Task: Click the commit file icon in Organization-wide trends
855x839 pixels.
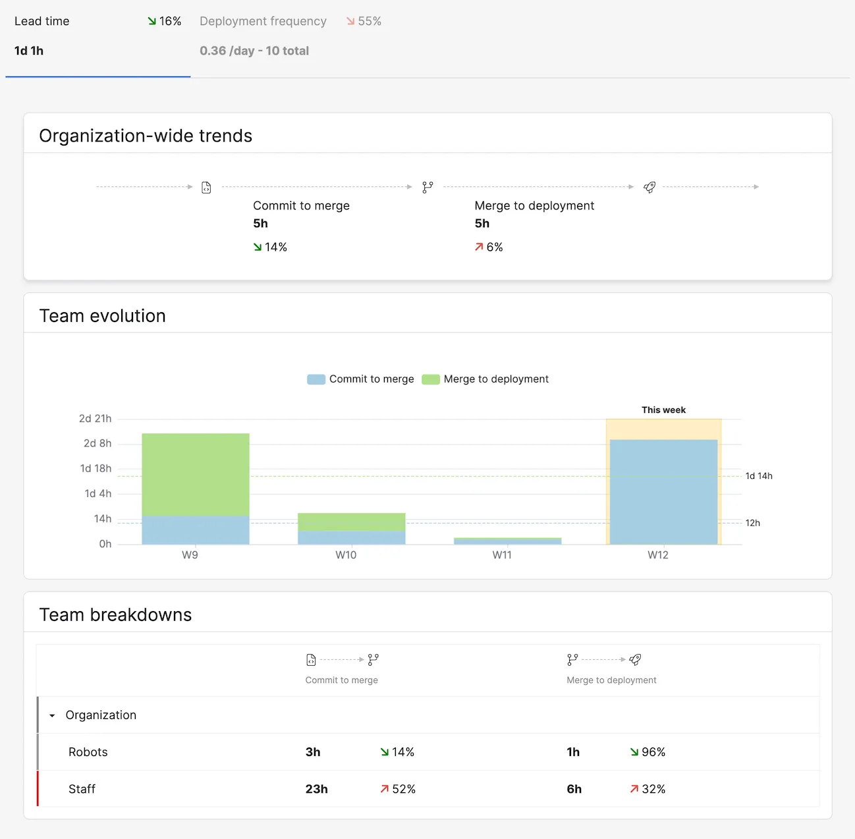Action: (206, 188)
